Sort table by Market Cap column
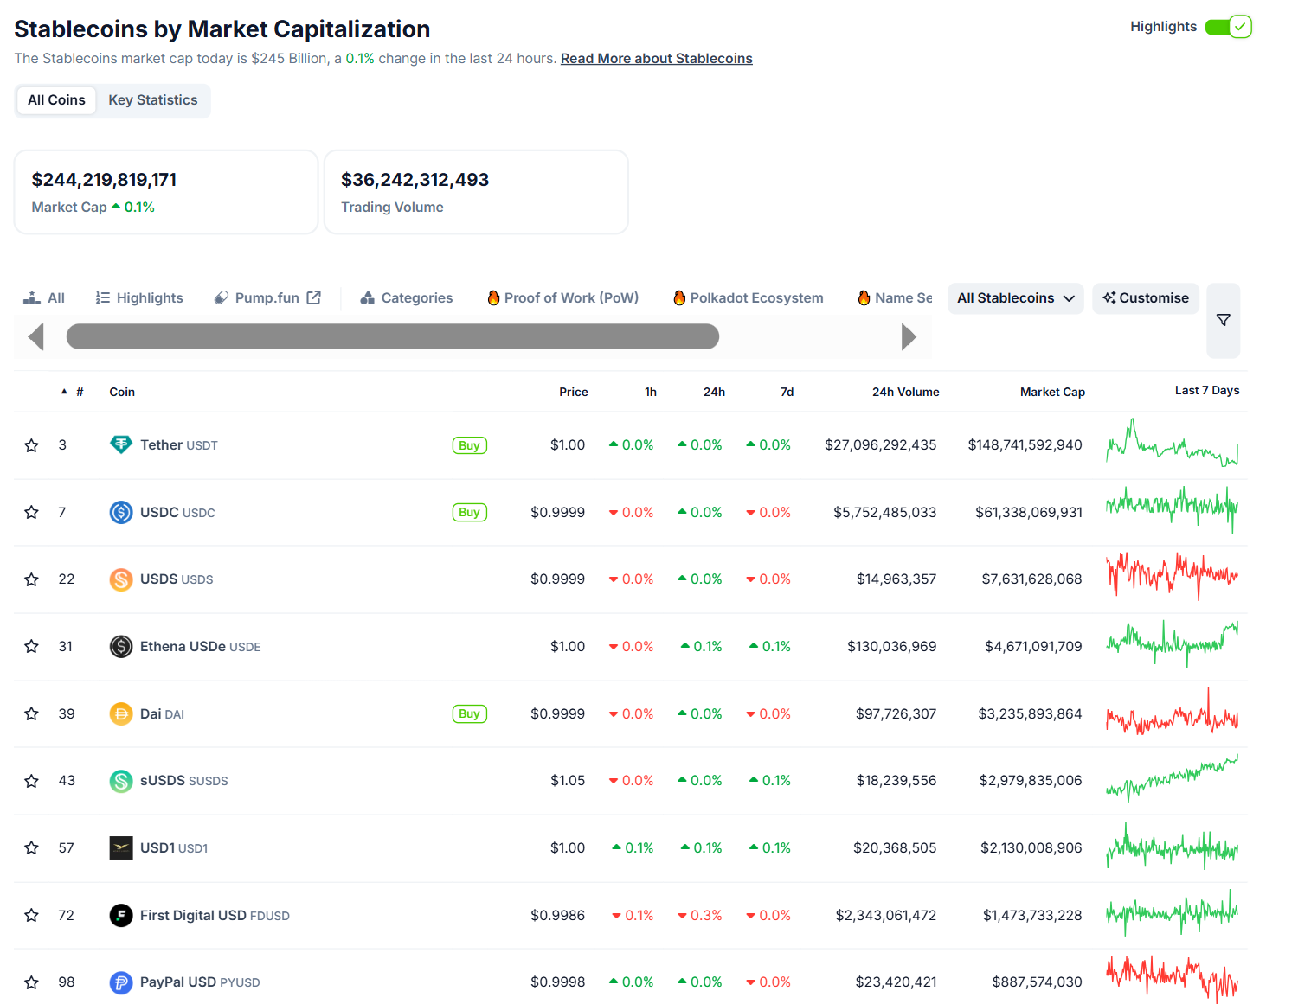This screenshot has height=1004, width=1311. [1052, 392]
